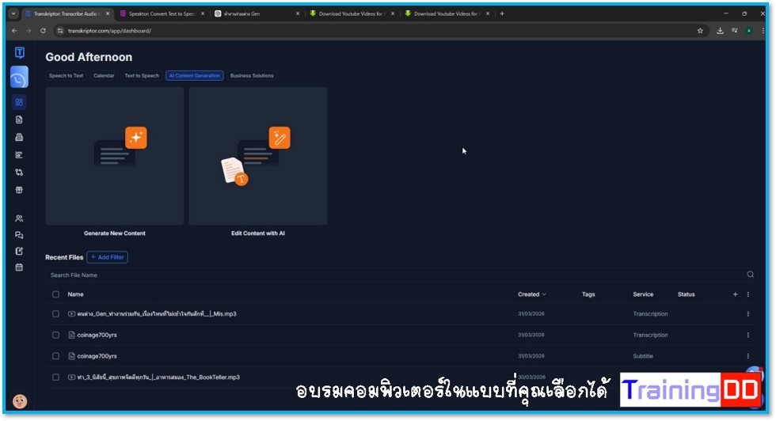Image resolution: width=776 pixels, height=421 pixels.
Task: Click the calendar icon in left sidebar
Action: [19, 267]
